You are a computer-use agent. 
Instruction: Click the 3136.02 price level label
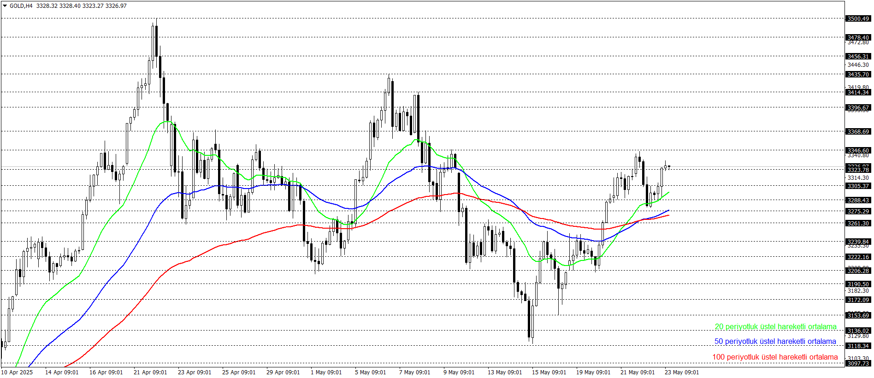(858, 331)
